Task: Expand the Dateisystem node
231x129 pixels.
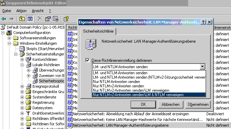Action: tap(22, 108)
